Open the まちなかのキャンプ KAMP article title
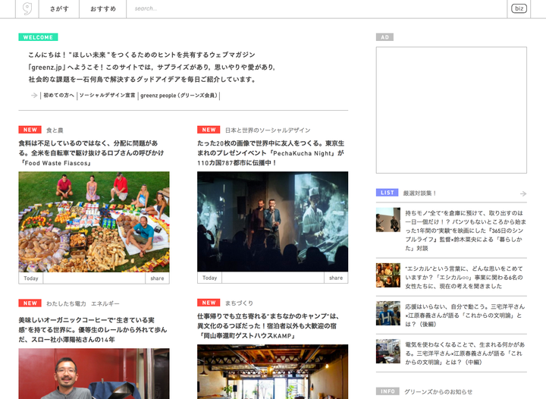The height and width of the screenshot is (399, 546). [x=268, y=326]
